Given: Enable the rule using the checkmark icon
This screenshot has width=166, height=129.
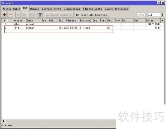Looking at the screenshot, I should (x=18, y=15).
